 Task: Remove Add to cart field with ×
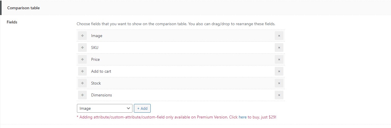tap(279, 71)
